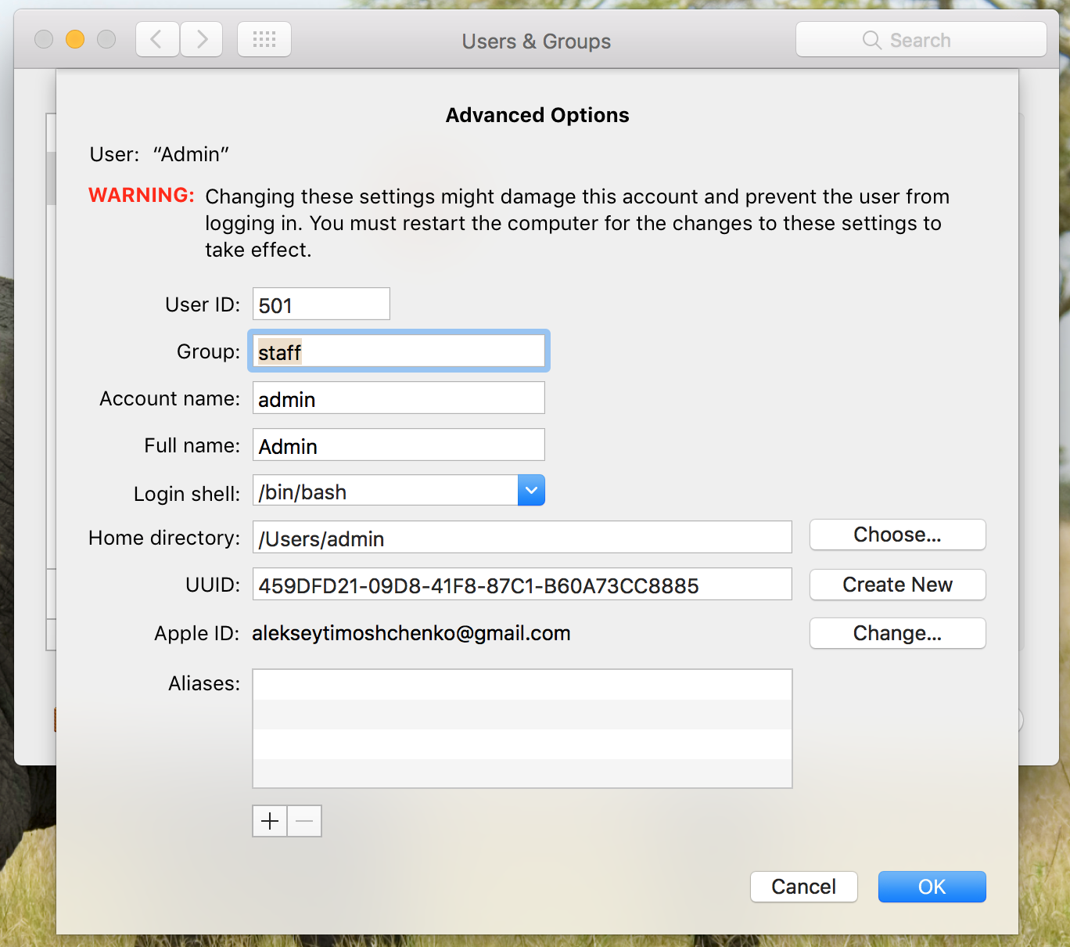This screenshot has width=1070, height=947.
Task: Click Change next to the Apple ID
Action: [897, 633]
